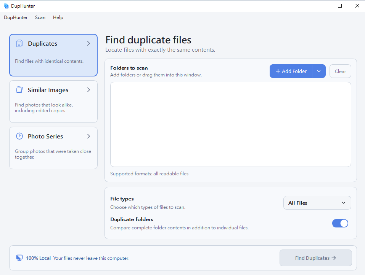Open the DupHunter menu

point(16,17)
